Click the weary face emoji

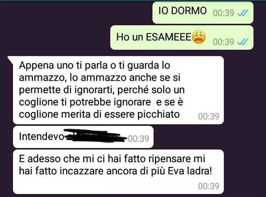(x=199, y=37)
